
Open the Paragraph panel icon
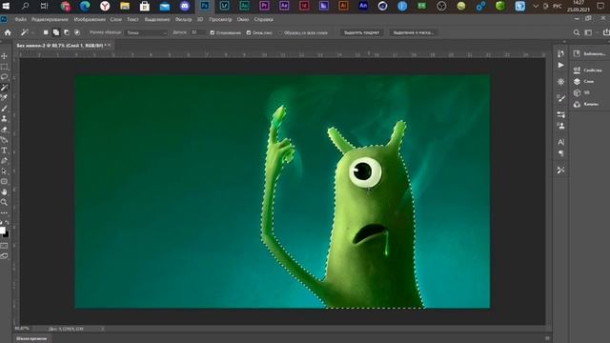(560, 153)
